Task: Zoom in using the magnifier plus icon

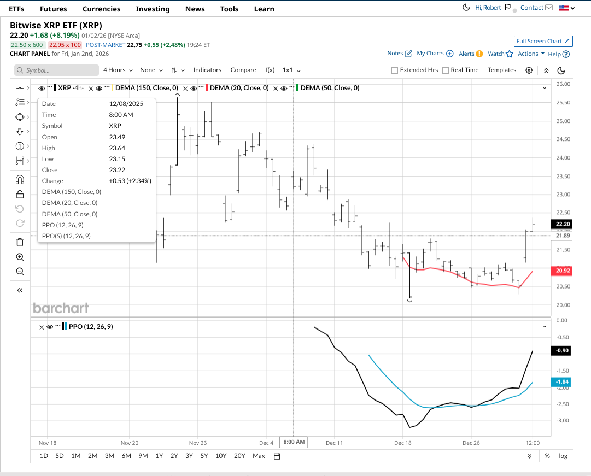Action: tap(20, 257)
